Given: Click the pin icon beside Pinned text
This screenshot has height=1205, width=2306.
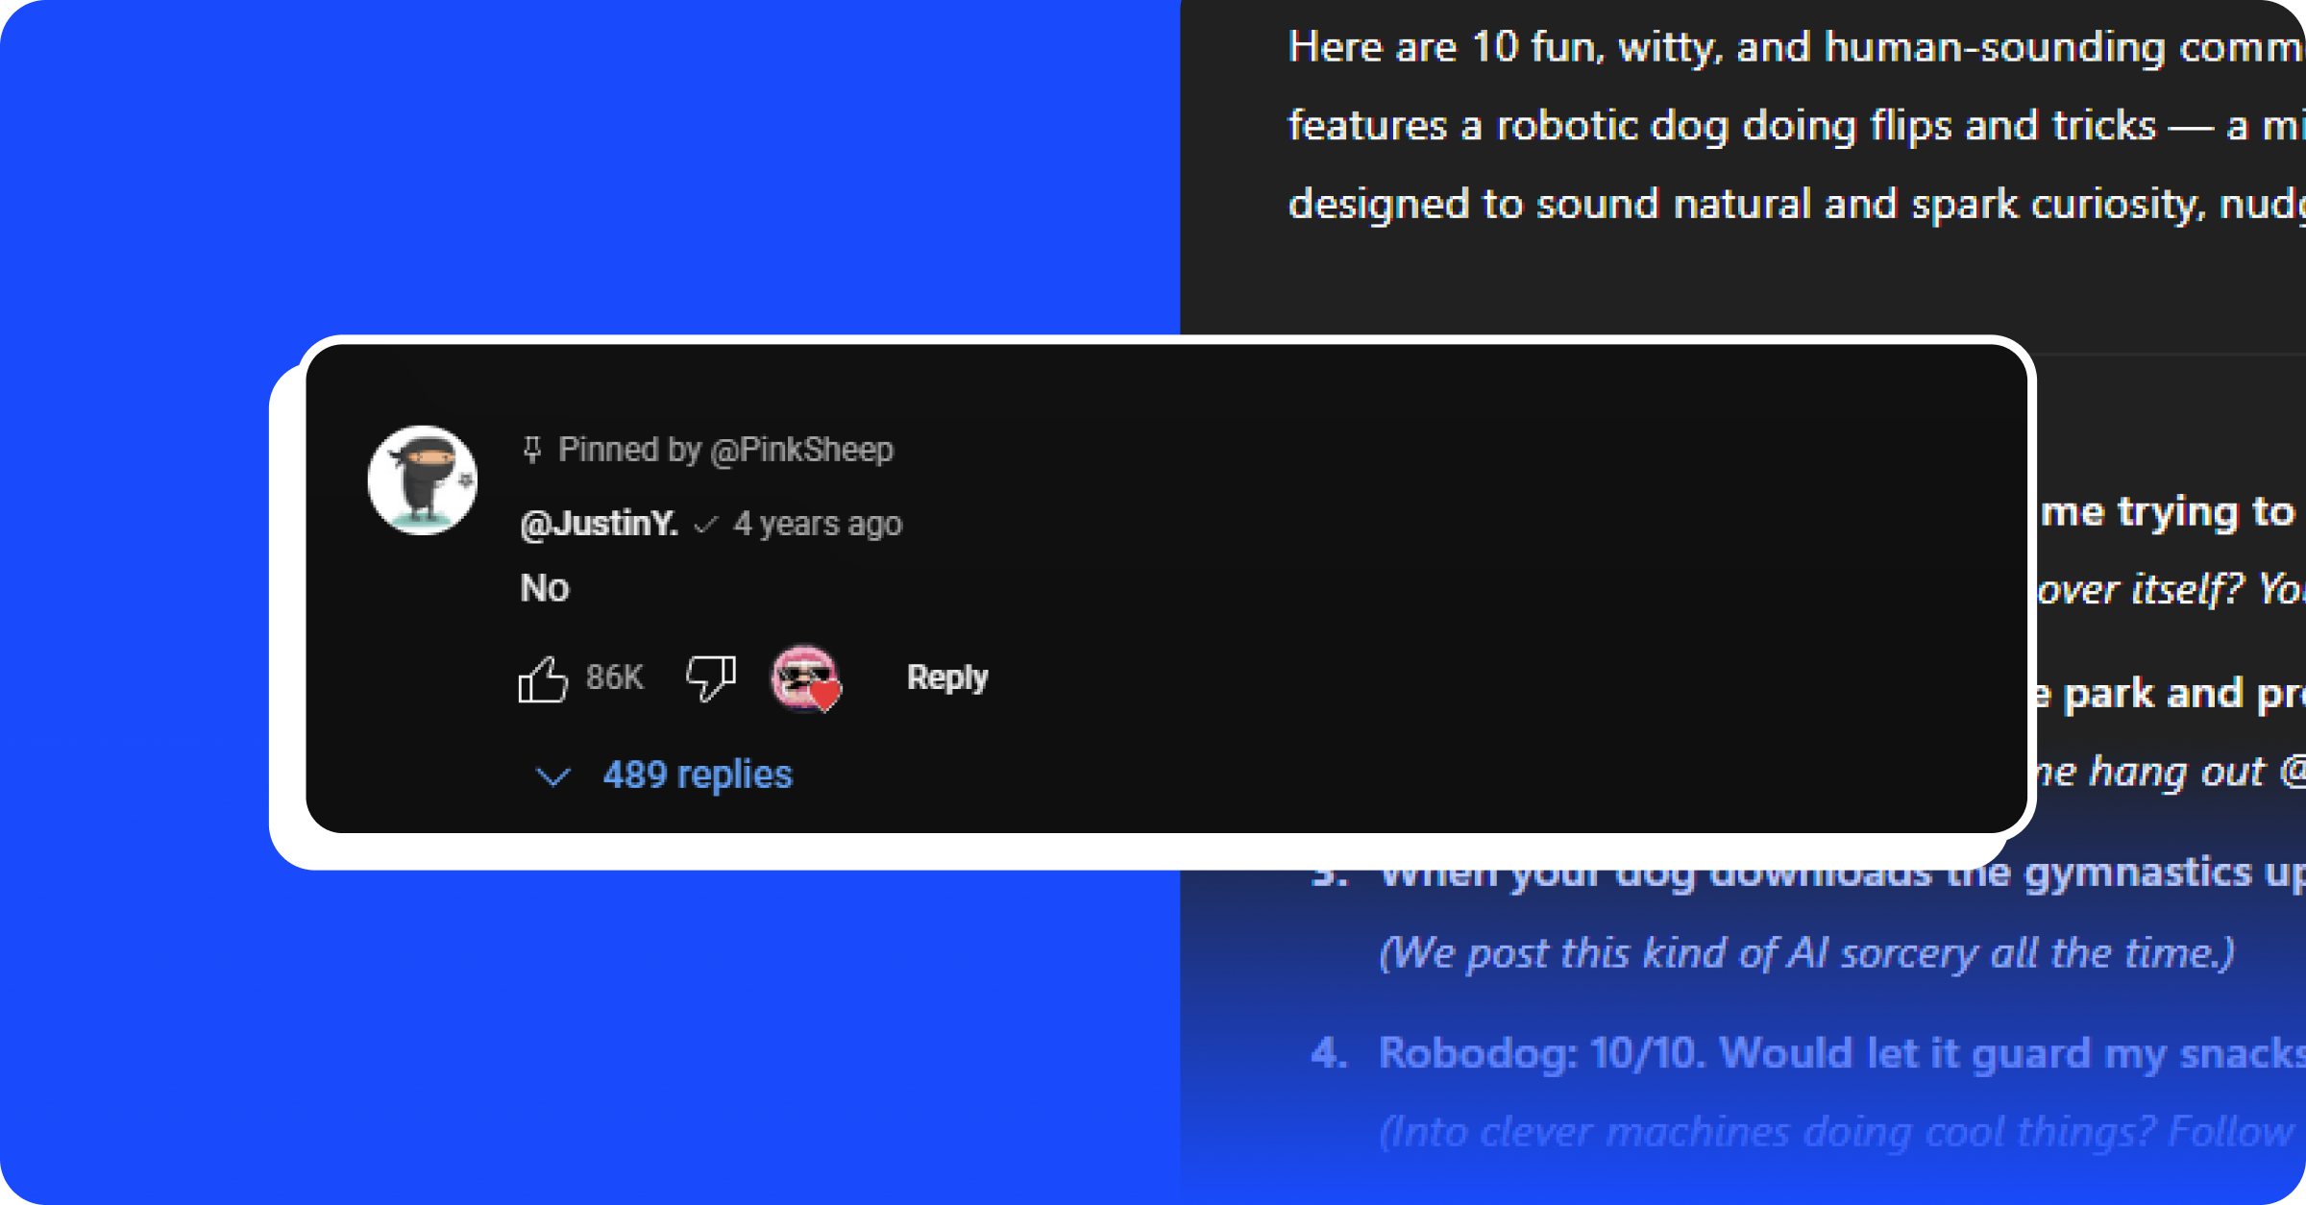Looking at the screenshot, I should pyautogui.click(x=532, y=450).
